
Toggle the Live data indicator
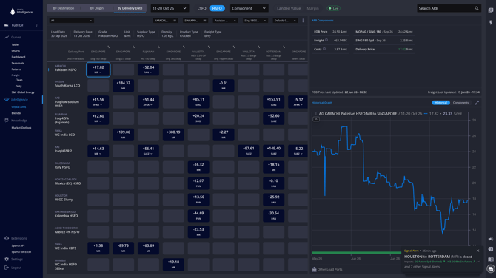(333, 8)
